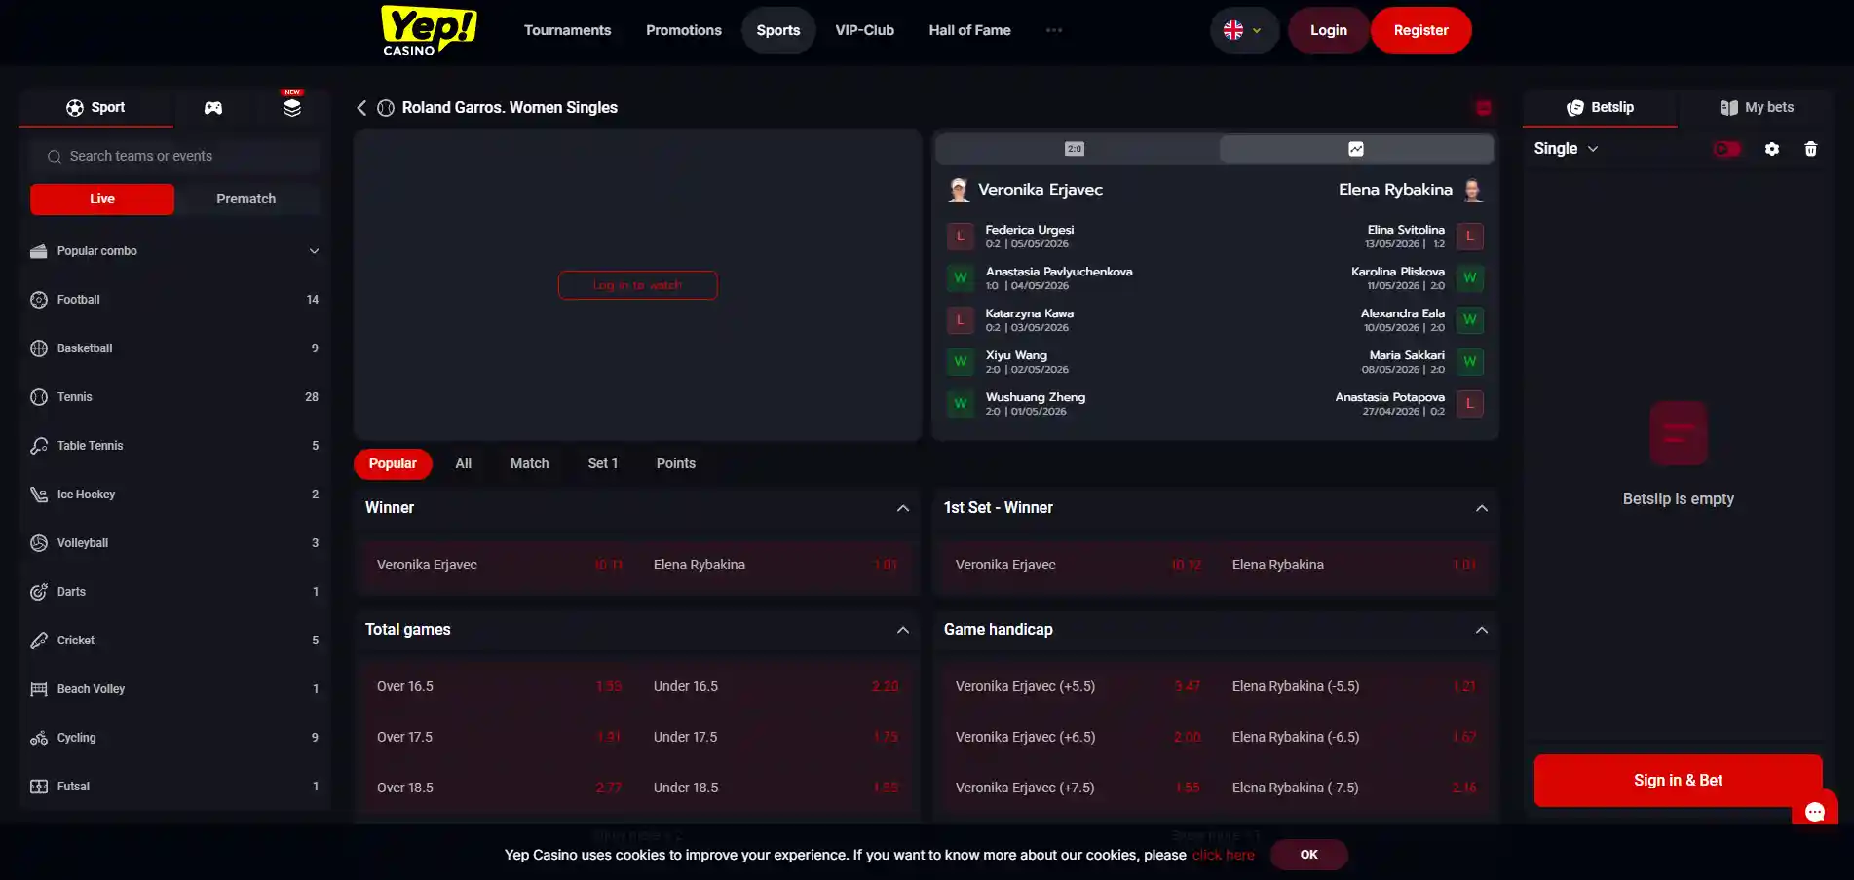This screenshot has height=880, width=1854.
Task: Open the Tournaments menu
Action: 568,30
